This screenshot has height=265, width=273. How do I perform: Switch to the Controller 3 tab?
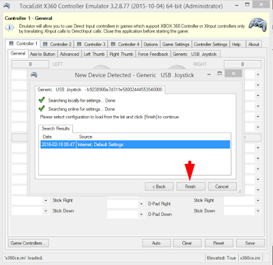pyautogui.click(x=91, y=44)
